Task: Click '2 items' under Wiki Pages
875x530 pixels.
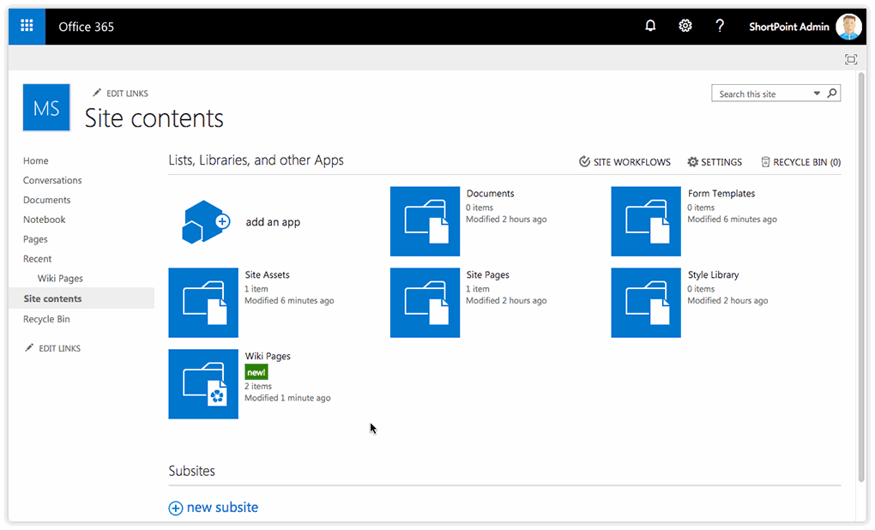Action: click(258, 386)
